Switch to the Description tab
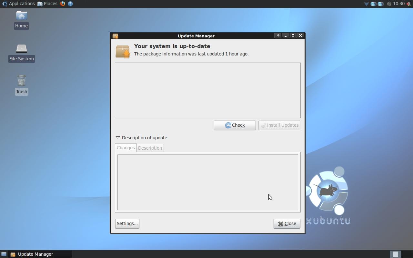The width and height of the screenshot is (413, 258). click(150, 148)
